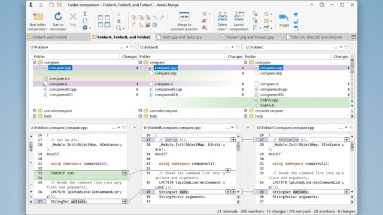Open the U:\FolderC path dropdown arrow
The width and height of the screenshot is (383, 215).
tap(341, 47)
